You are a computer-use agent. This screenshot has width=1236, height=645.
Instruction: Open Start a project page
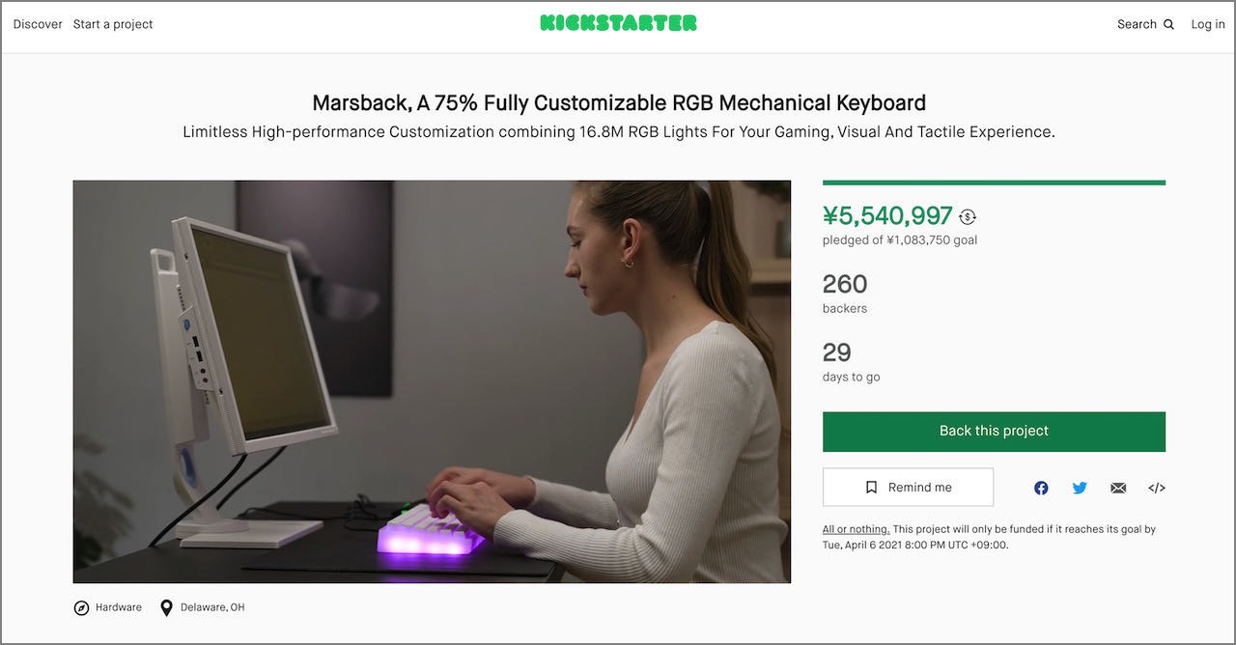(113, 24)
